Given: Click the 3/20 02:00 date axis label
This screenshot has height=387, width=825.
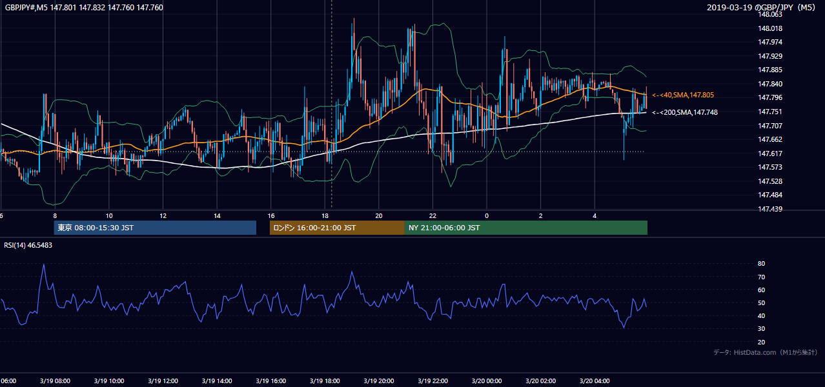Looking at the screenshot, I should (x=540, y=381).
